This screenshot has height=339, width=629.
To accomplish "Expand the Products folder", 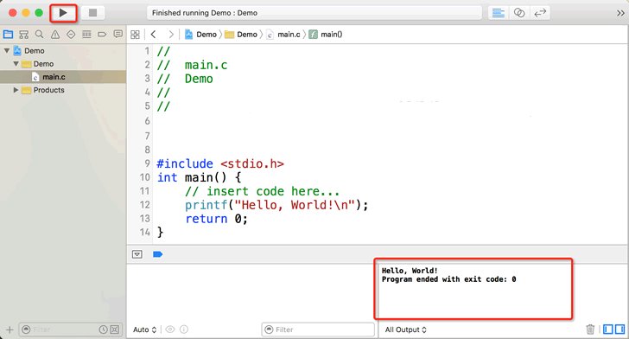I will click(x=16, y=90).
